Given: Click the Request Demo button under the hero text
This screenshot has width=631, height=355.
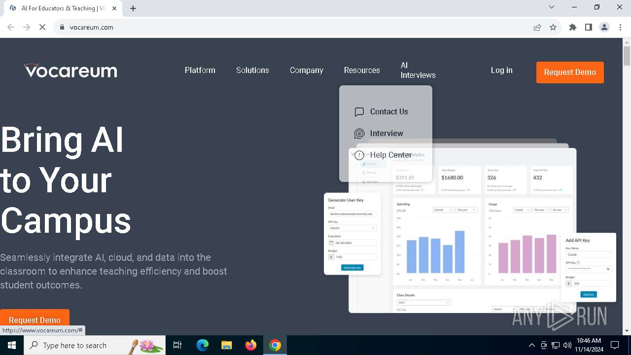Looking at the screenshot, I should click(35, 320).
